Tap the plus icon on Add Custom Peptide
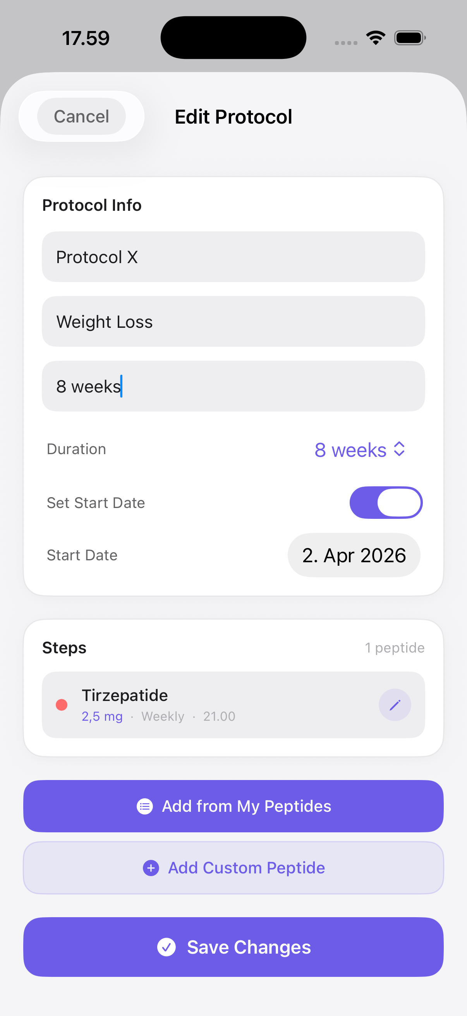Screen dimensions: 467x1016 151,868
